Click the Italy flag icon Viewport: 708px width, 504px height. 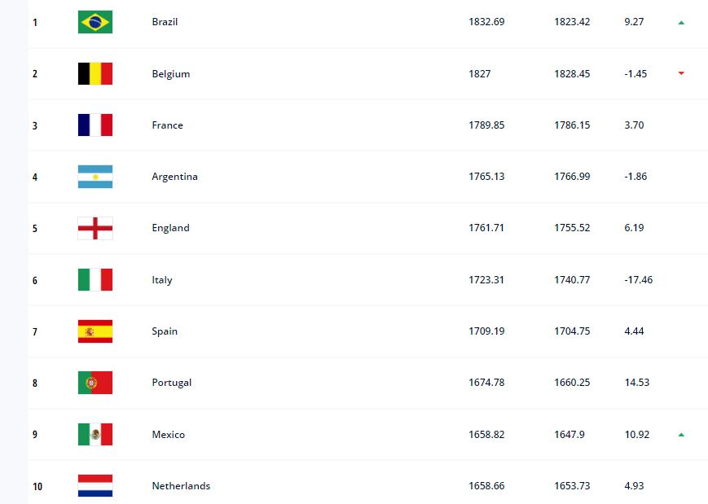95,280
